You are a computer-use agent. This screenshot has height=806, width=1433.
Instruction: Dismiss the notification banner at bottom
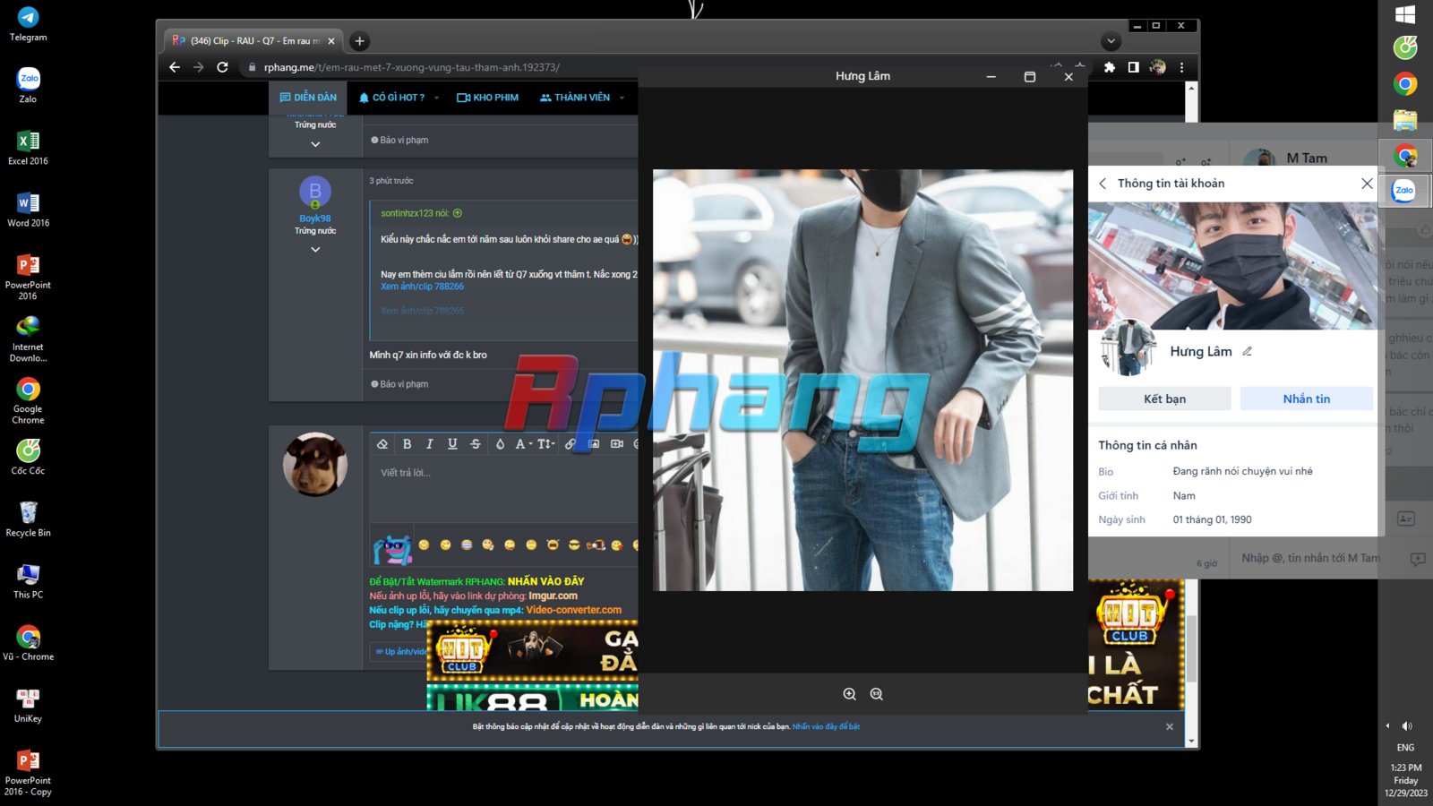[x=1170, y=726]
